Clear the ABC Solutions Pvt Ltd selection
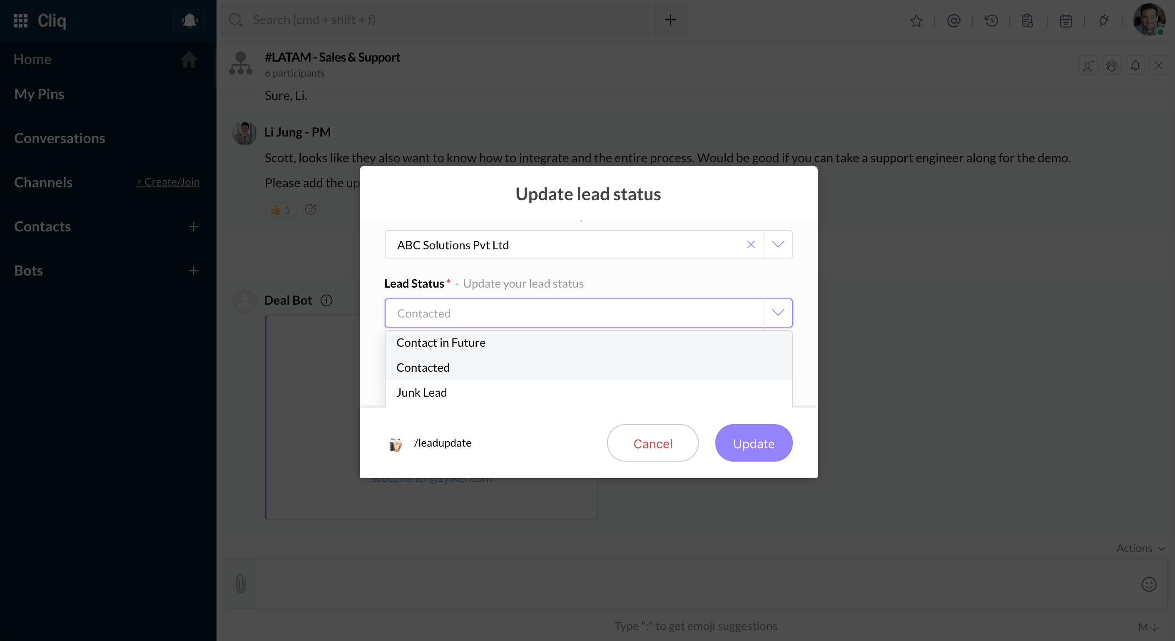The height and width of the screenshot is (641, 1175). coord(751,245)
